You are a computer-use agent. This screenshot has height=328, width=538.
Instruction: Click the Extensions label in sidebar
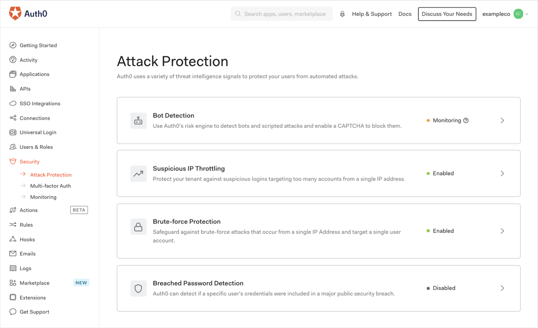coord(33,297)
